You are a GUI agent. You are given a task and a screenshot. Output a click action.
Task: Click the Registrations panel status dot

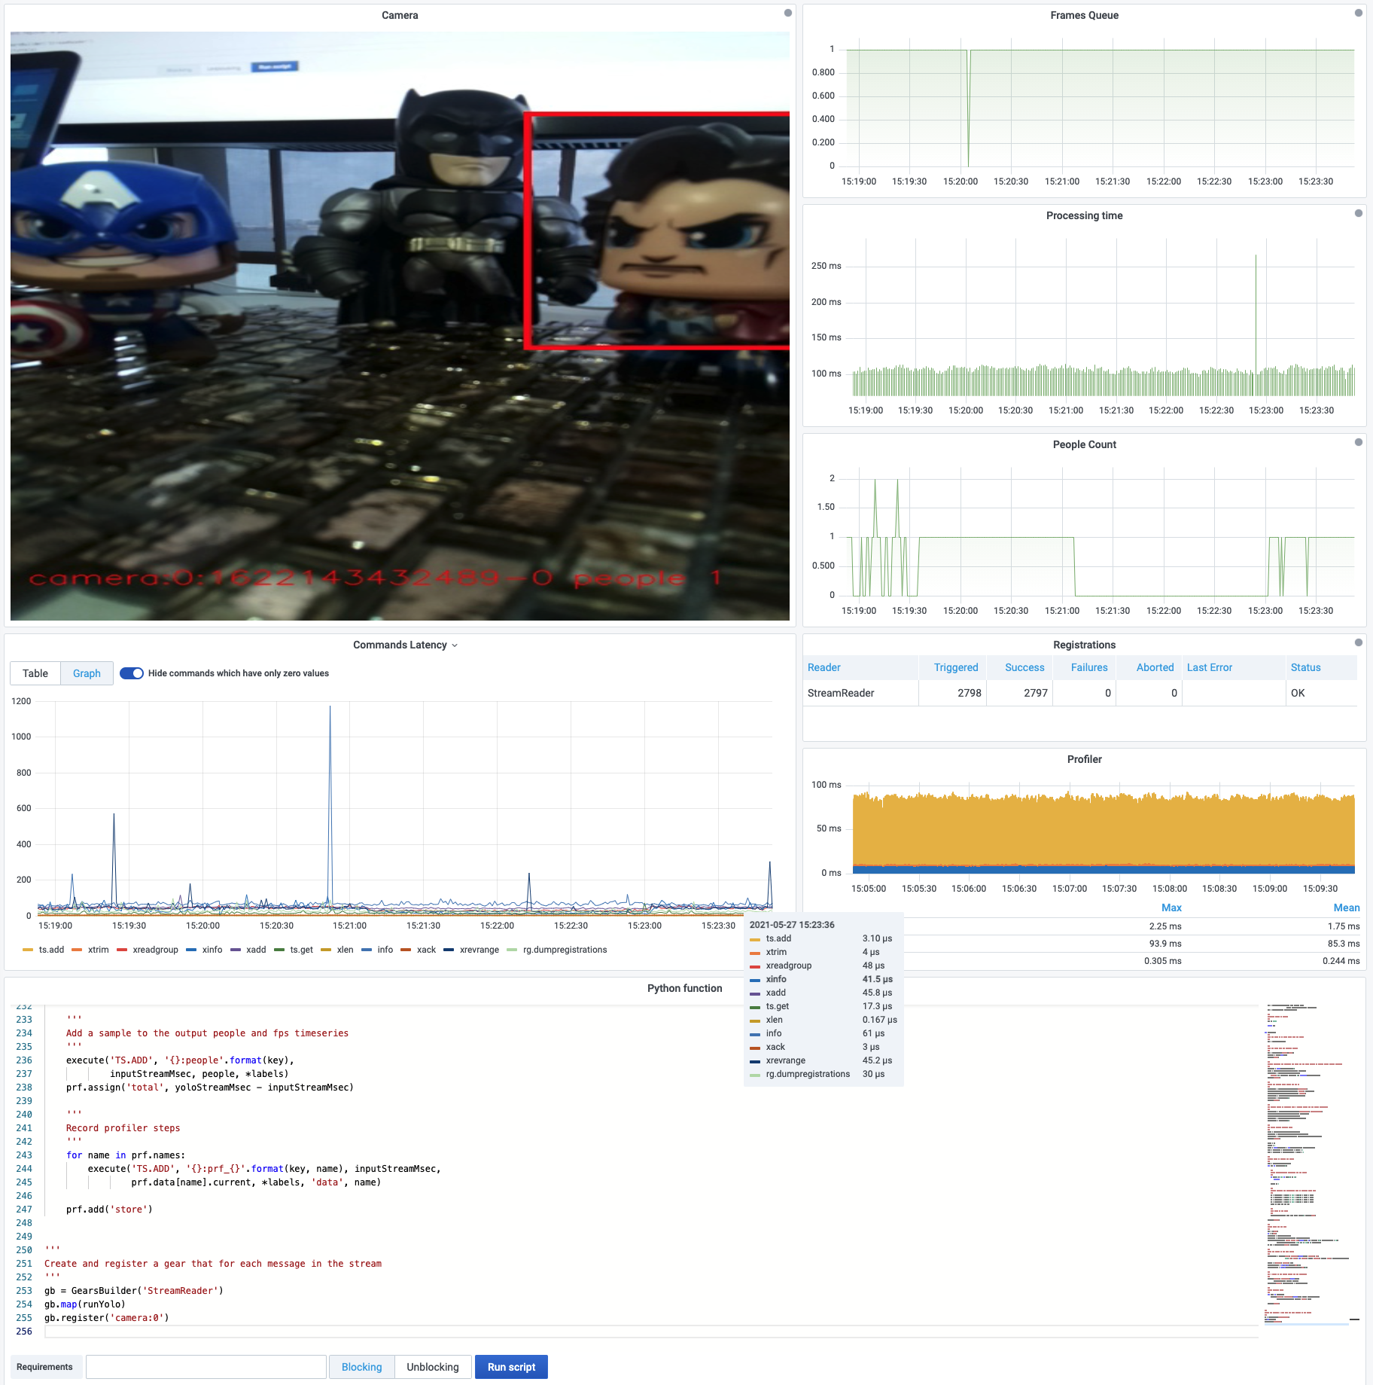pos(1358,642)
